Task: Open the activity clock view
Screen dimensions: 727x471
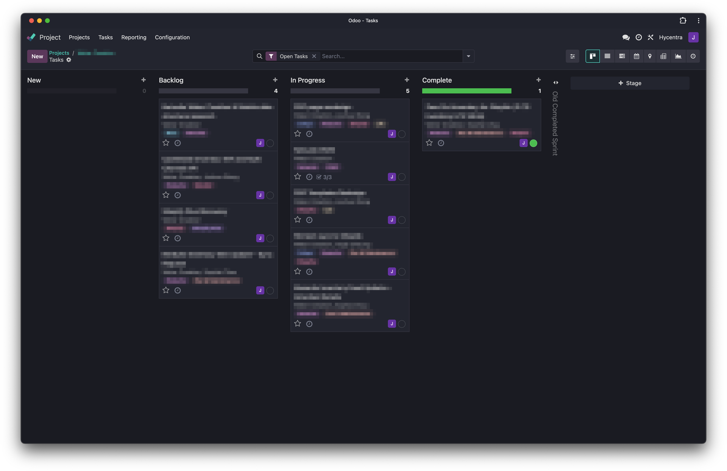Action: pyautogui.click(x=693, y=56)
